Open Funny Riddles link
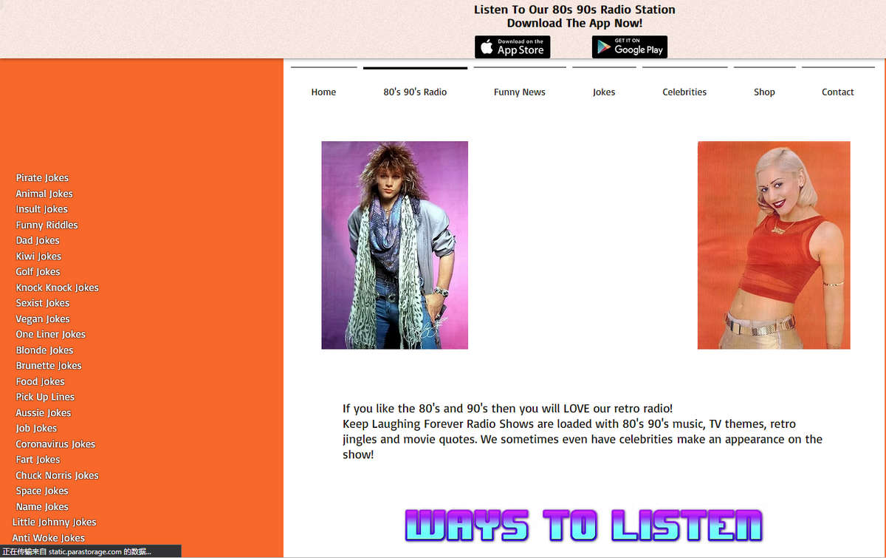Viewport: 886px width, 558px height. [x=47, y=225]
